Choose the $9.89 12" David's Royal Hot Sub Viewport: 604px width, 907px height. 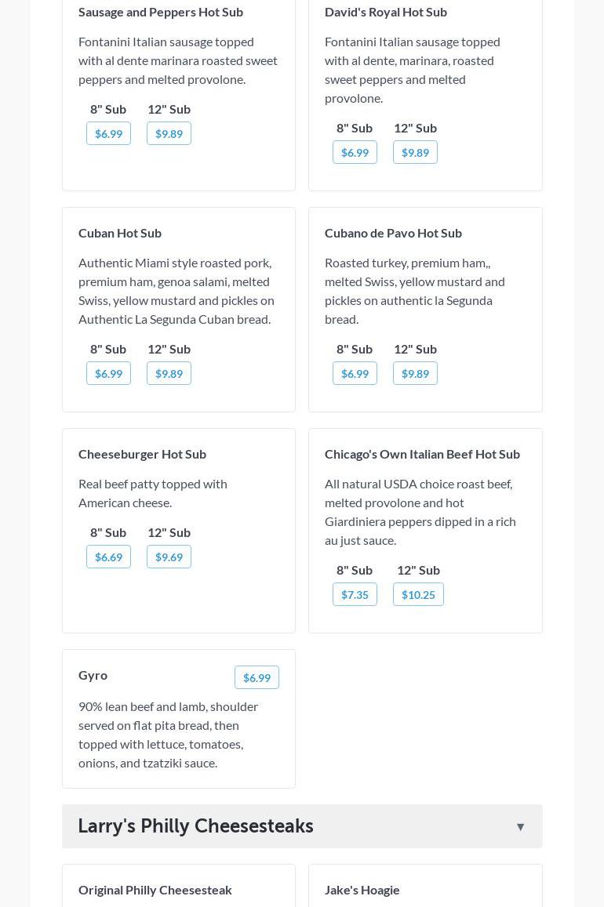click(x=415, y=153)
